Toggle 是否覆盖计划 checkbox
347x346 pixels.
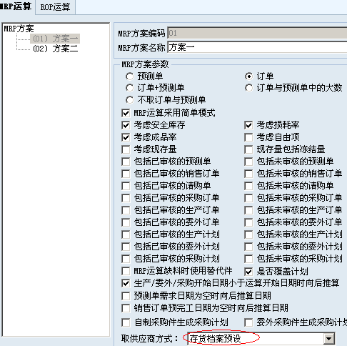point(248,272)
